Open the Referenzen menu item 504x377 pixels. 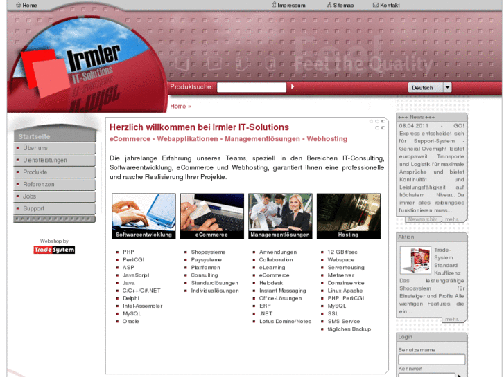point(55,184)
